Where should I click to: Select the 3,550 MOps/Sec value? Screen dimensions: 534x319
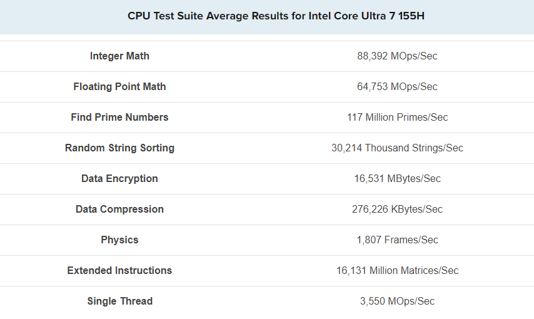pyautogui.click(x=397, y=301)
